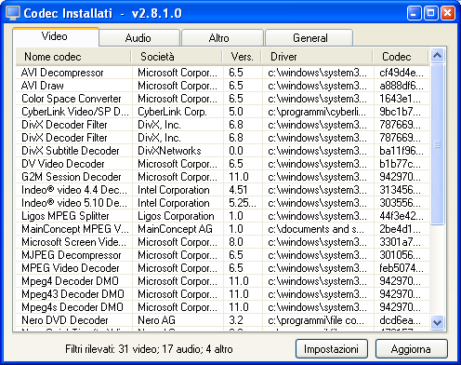Select the Indeo video 4.4 Dec... row

(222, 190)
